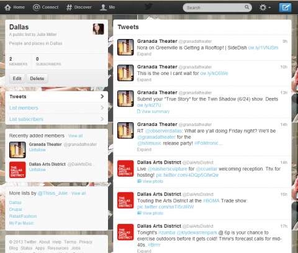
Task: View photo on the BOMA Trade show tweet
Action: point(150,213)
